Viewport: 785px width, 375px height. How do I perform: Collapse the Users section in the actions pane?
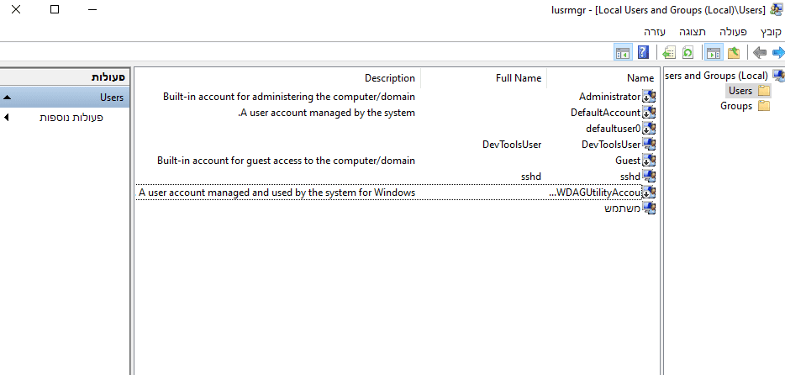7,98
